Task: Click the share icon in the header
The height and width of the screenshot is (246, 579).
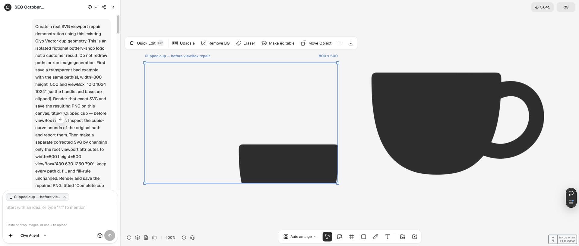Action: (104, 7)
